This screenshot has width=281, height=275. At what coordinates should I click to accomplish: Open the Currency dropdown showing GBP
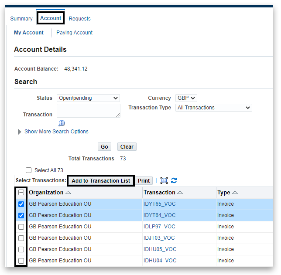pyautogui.click(x=186, y=98)
